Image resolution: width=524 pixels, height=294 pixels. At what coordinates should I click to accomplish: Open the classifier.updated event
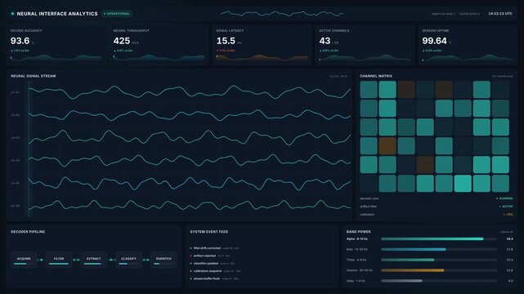(213, 263)
